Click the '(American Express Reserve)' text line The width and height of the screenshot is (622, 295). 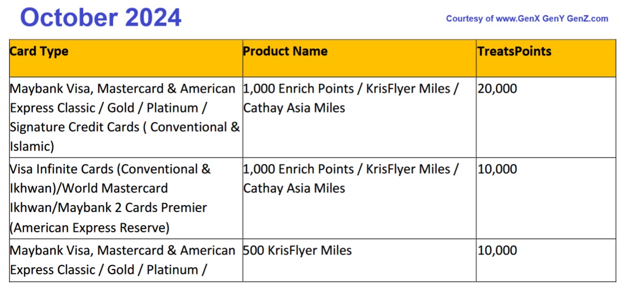[x=90, y=228]
